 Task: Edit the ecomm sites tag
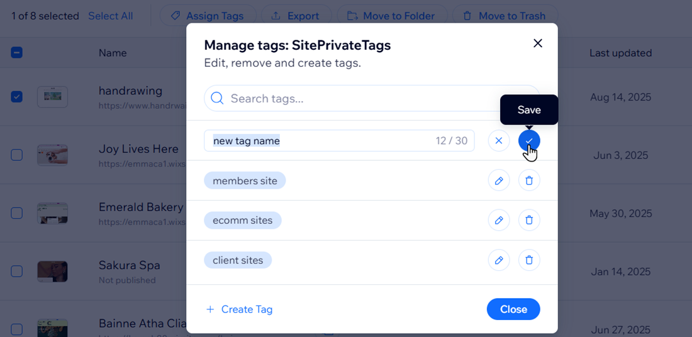click(x=499, y=220)
